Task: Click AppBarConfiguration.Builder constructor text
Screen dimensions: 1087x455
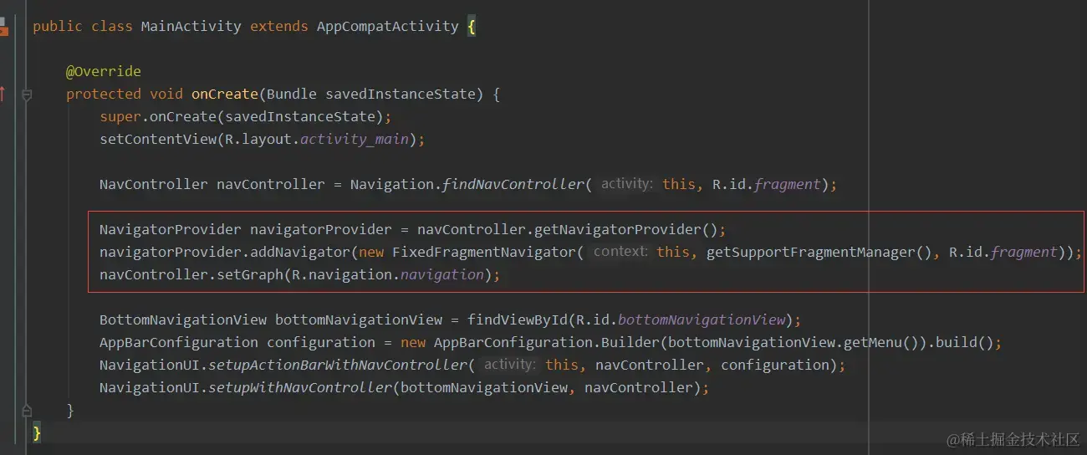Action: [x=546, y=342]
